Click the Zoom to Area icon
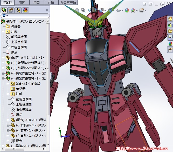173x152 pixels. 84,10
